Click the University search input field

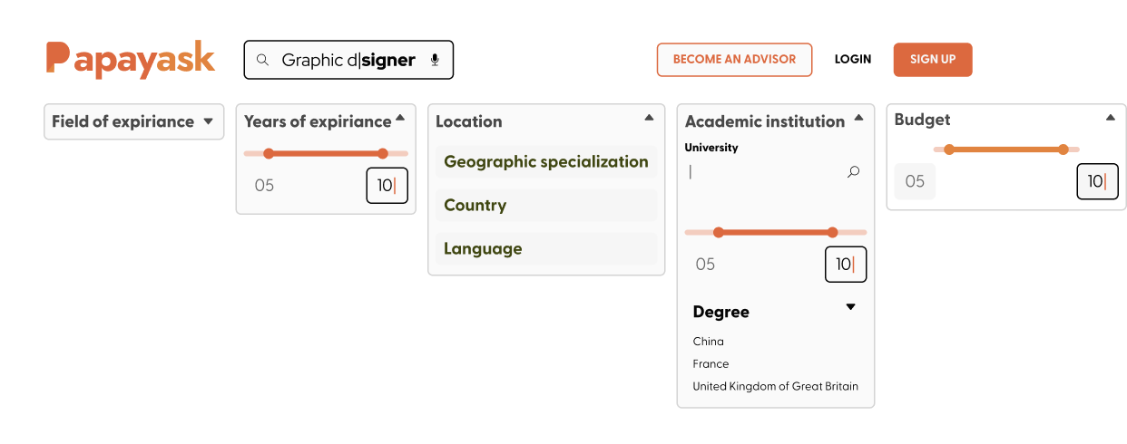pyautogui.click(x=765, y=172)
